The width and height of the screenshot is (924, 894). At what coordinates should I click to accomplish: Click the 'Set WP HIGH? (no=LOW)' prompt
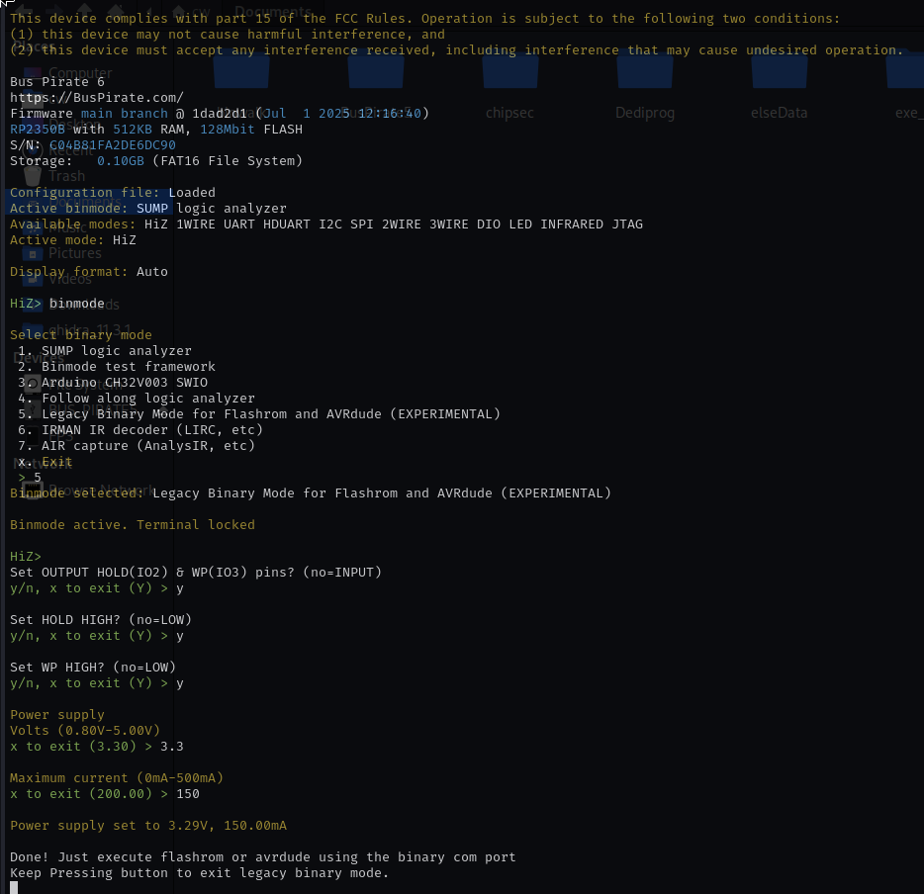(93, 668)
